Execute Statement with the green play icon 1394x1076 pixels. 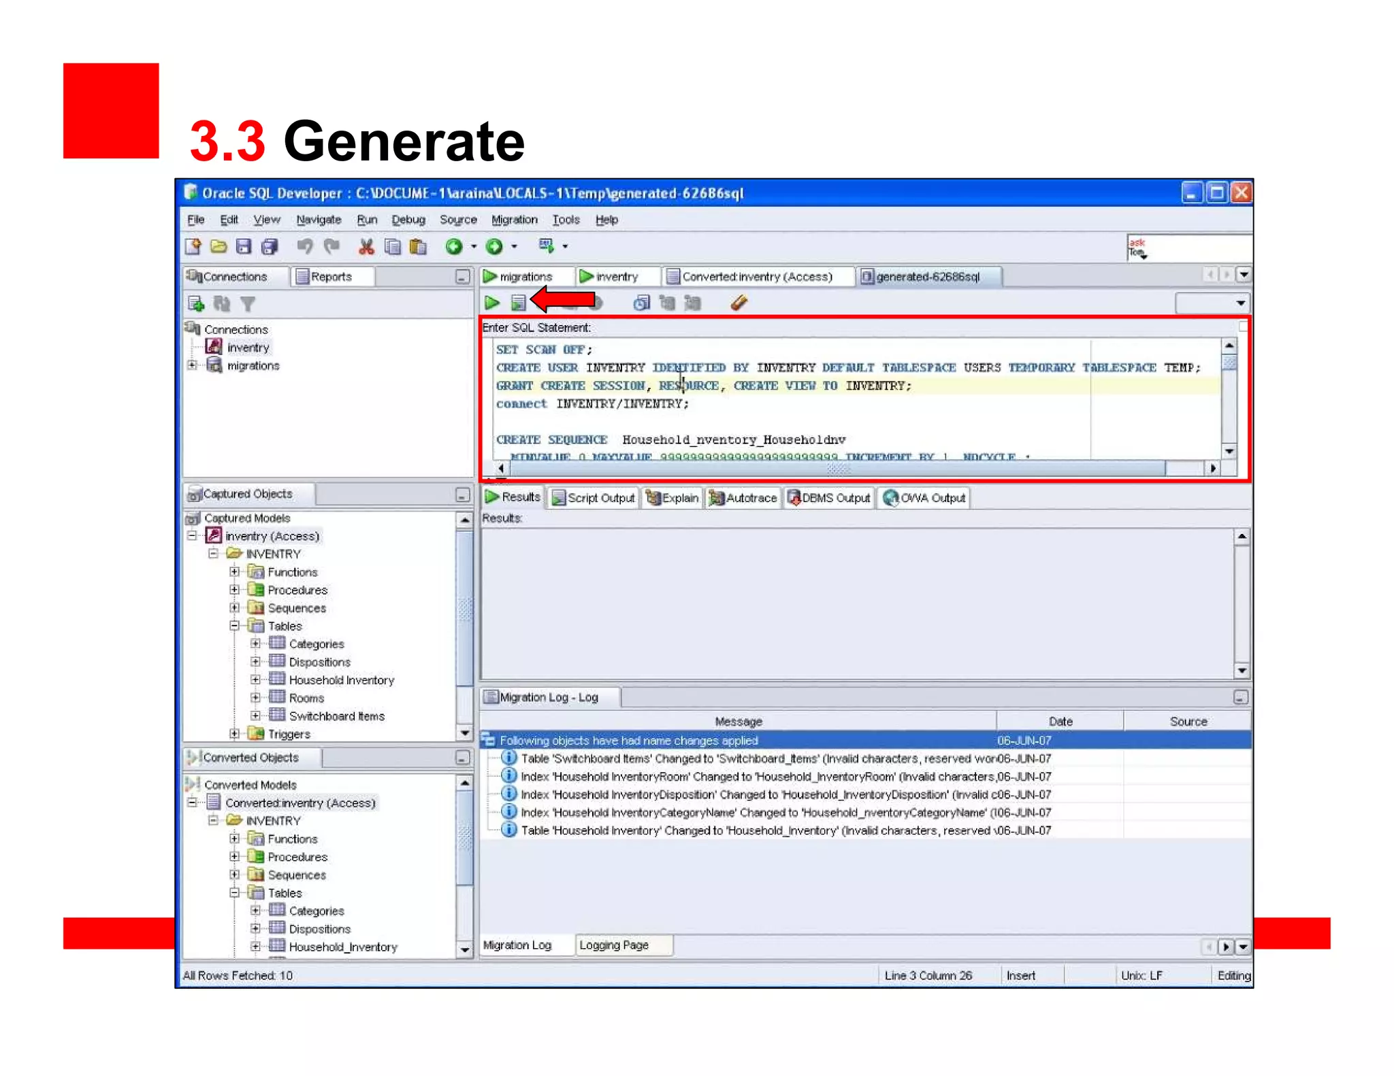(x=492, y=303)
